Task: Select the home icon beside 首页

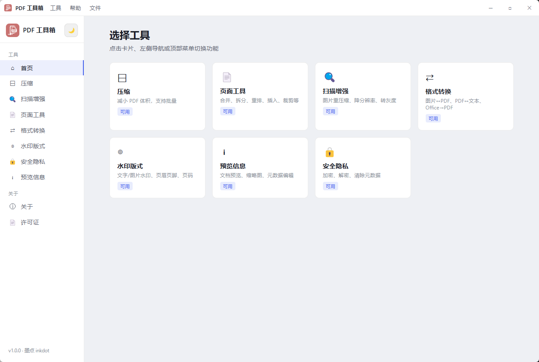Action: [13, 68]
